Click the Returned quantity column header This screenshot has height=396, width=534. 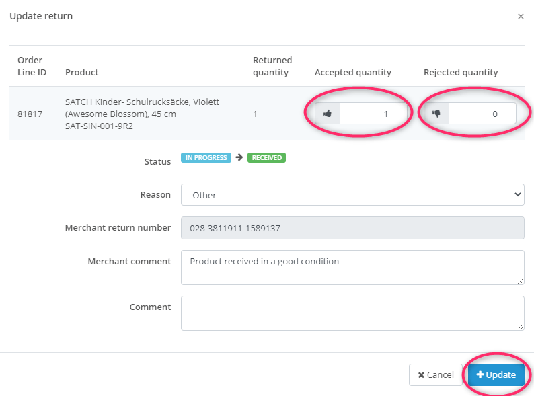point(272,66)
